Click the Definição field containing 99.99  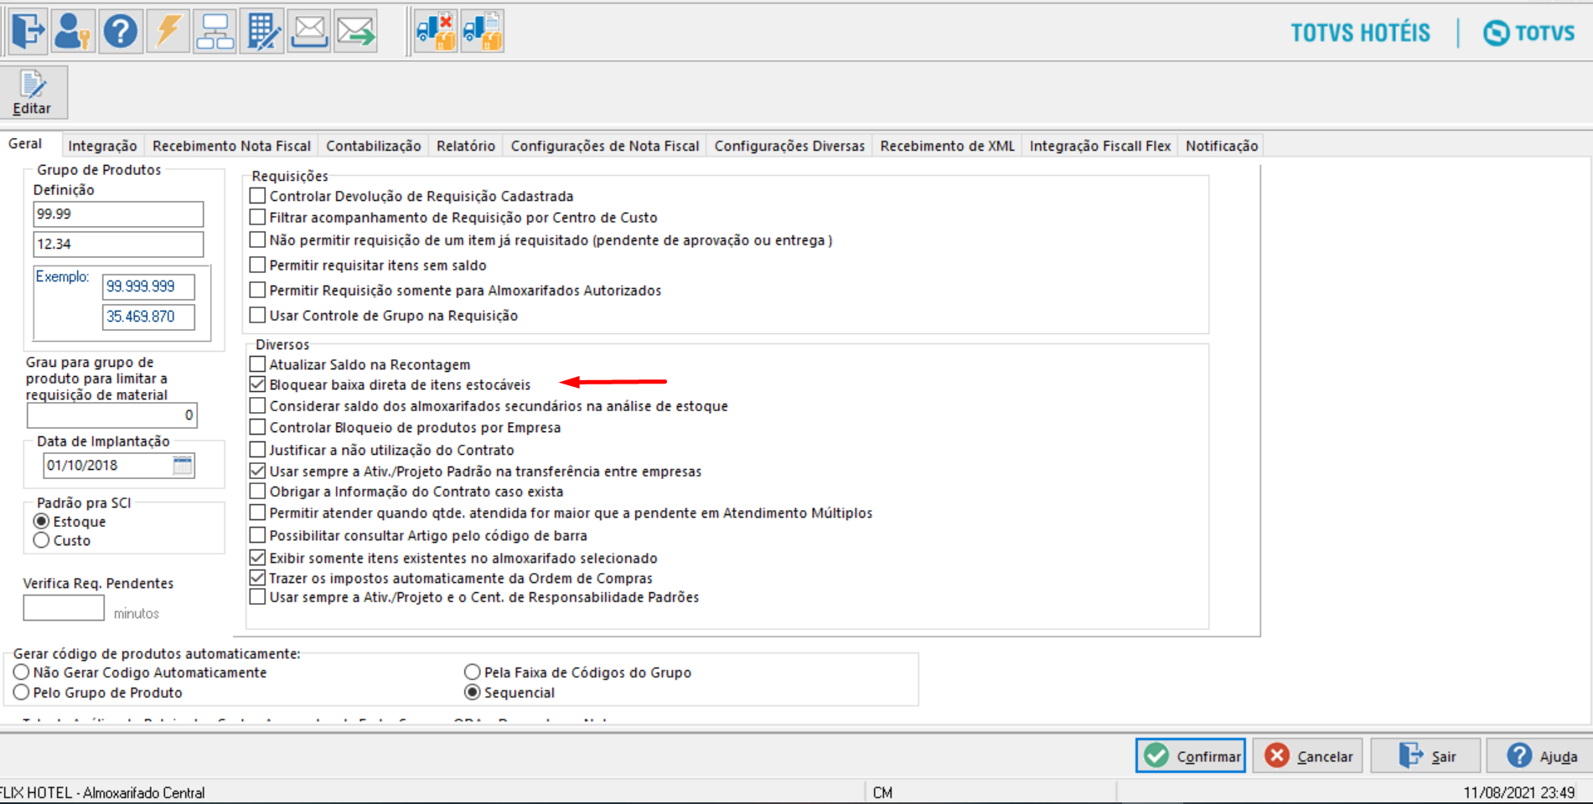click(x=118, y=214)
